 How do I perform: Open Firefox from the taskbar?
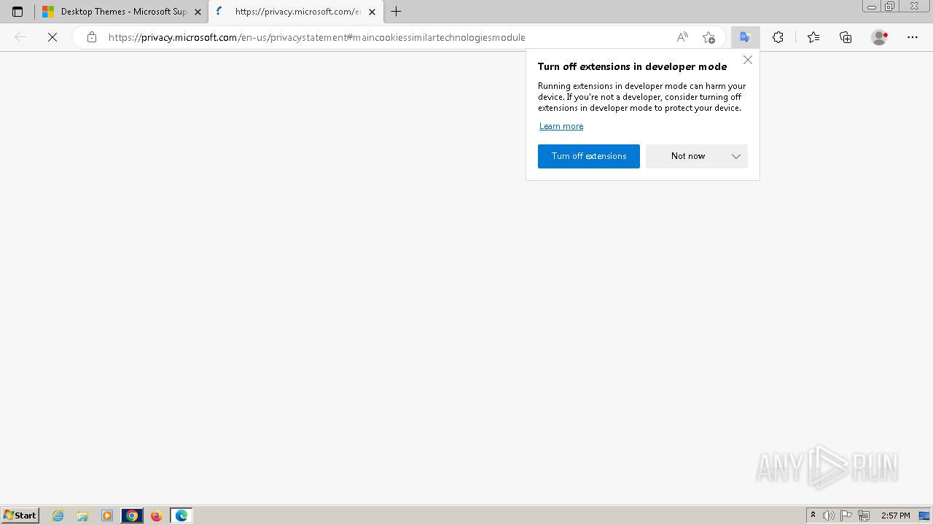pyautogui.click(x=156, y=516)
